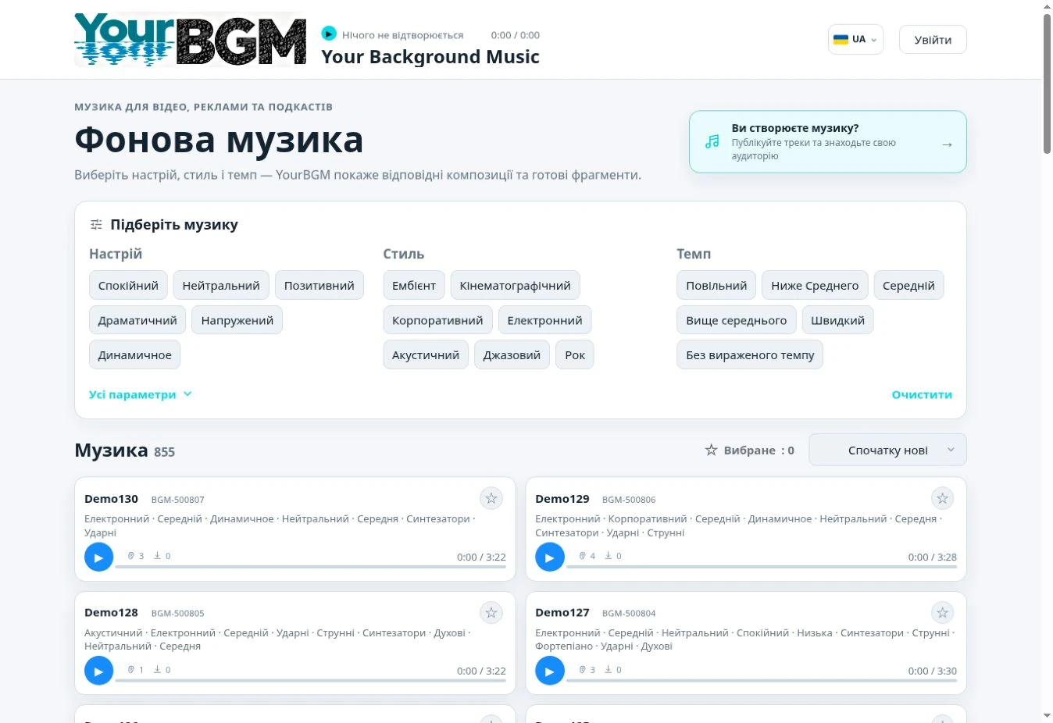Click the filter sliders icon beside Підберіть музику
Screen dimensions: 1053x723
click(x=96, y=225)
